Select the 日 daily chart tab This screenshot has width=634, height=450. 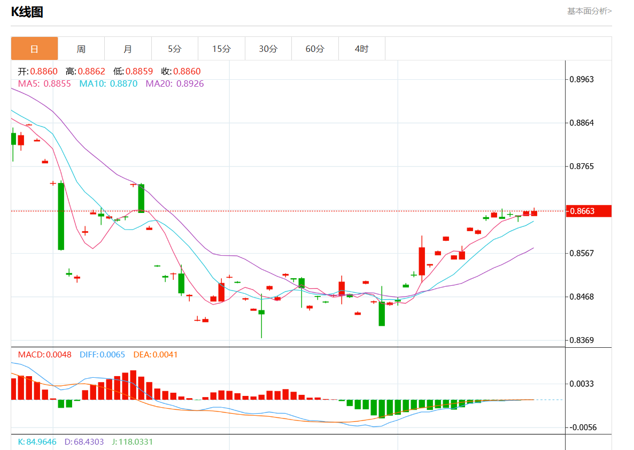pos(34,49)
